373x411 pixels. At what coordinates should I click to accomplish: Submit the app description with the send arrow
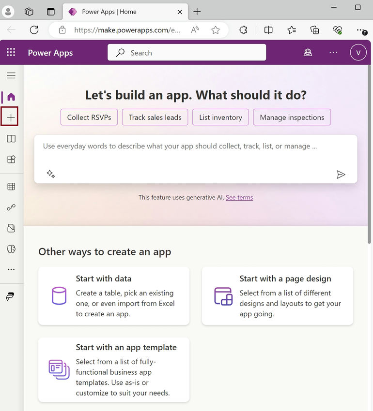[x=342, y=175]
